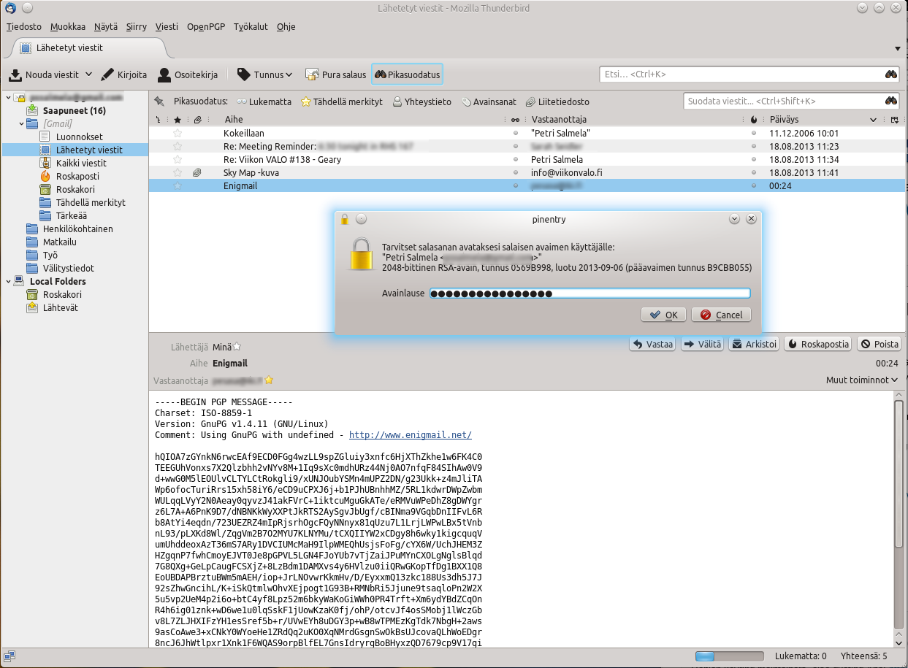
Task: Open the Tiedosto menu
Action: pos(24,27)
